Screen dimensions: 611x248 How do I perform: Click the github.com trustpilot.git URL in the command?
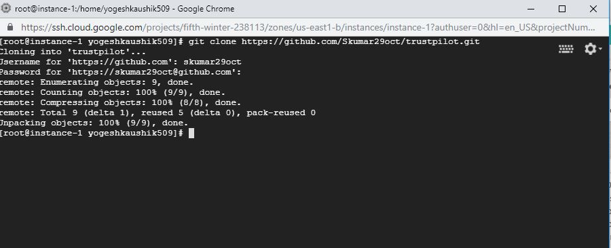(x=360, y=41)
